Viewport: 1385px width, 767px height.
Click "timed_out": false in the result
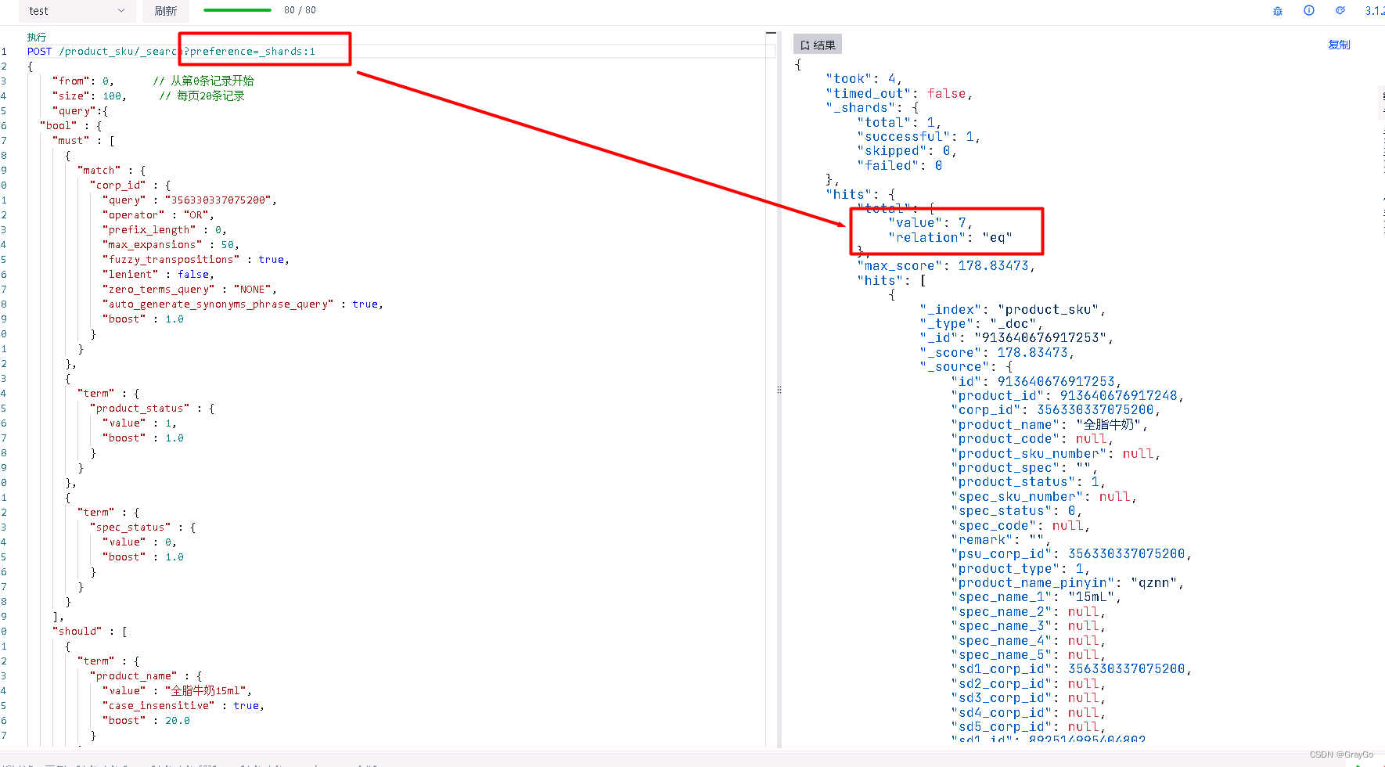[899, 94]
